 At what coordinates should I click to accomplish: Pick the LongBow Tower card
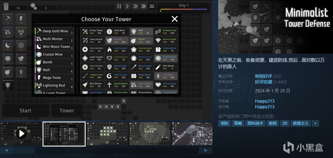click(x=93, y=76)
